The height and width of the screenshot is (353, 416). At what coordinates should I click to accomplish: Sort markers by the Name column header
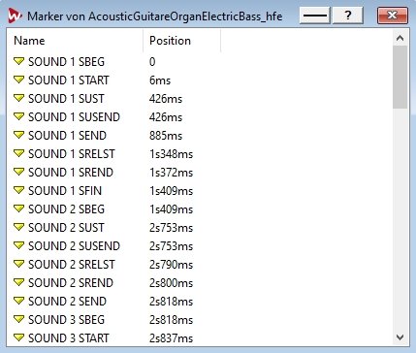(x=75, y=41)
